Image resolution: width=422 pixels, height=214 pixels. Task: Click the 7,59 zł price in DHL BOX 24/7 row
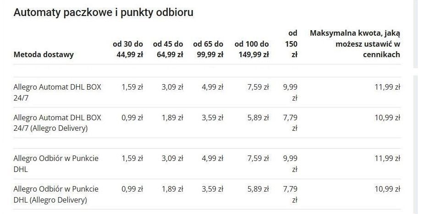coord(258,87)
